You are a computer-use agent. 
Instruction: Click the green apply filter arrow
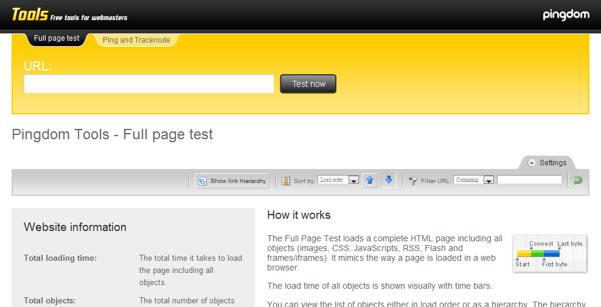578,180
